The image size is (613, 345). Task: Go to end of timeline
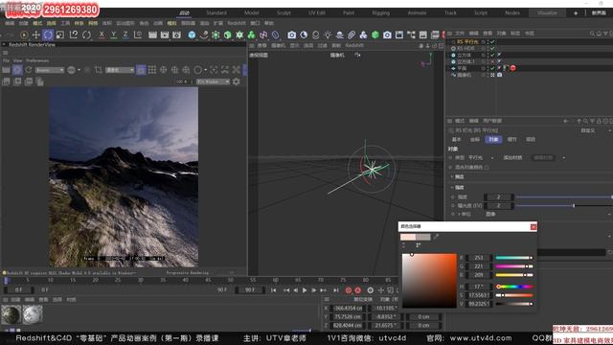(x=336, y=290)
